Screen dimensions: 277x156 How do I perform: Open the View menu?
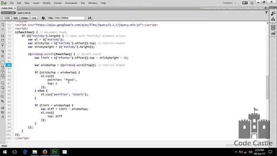point(27,3)
